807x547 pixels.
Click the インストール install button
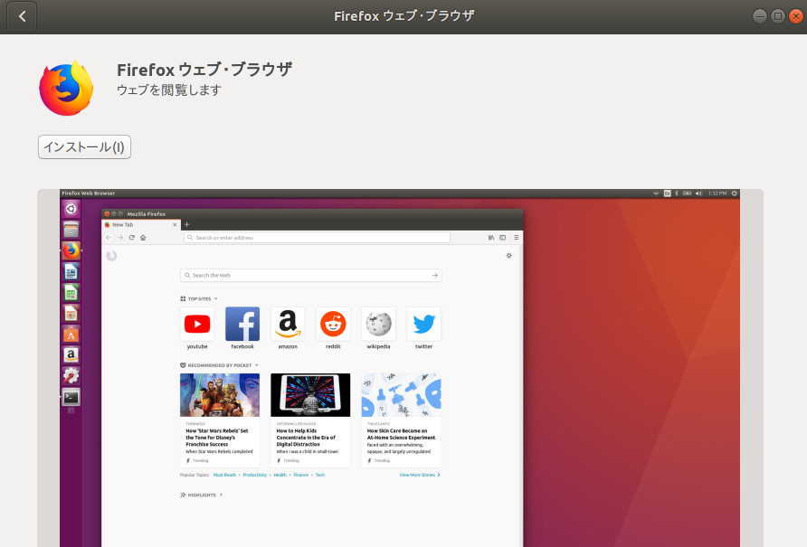(84, 146)
